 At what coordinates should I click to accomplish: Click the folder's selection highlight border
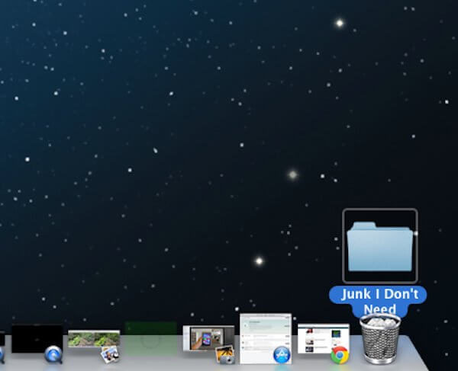(x=343, y=245)
